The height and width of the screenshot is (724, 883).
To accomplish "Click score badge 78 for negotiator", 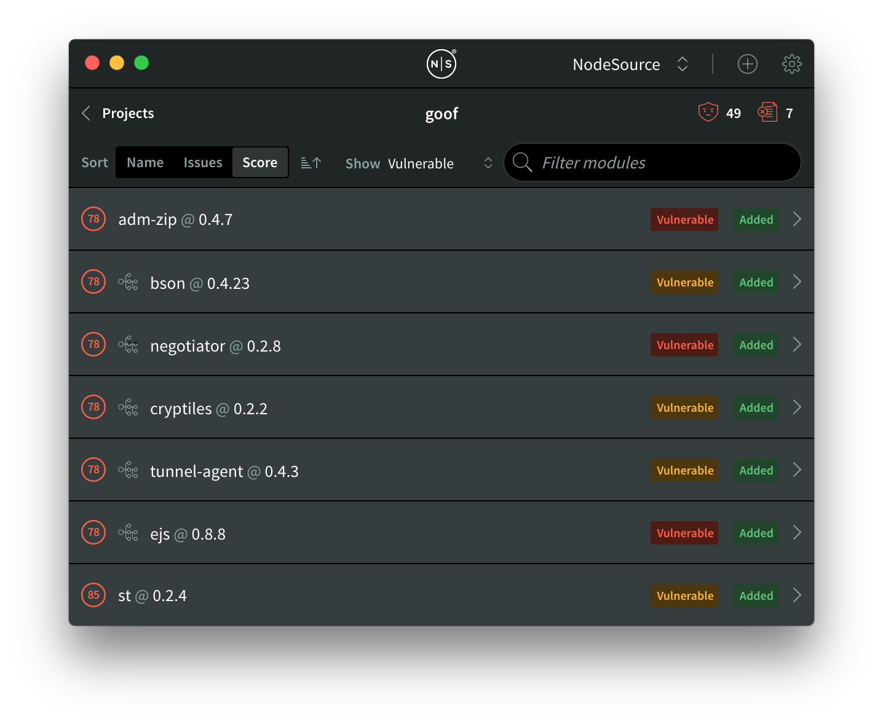I will pyautogui.click(x=93, y=344).
